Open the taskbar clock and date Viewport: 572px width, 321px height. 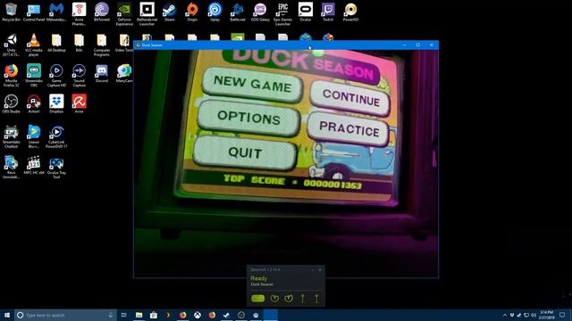pos(546,315)
